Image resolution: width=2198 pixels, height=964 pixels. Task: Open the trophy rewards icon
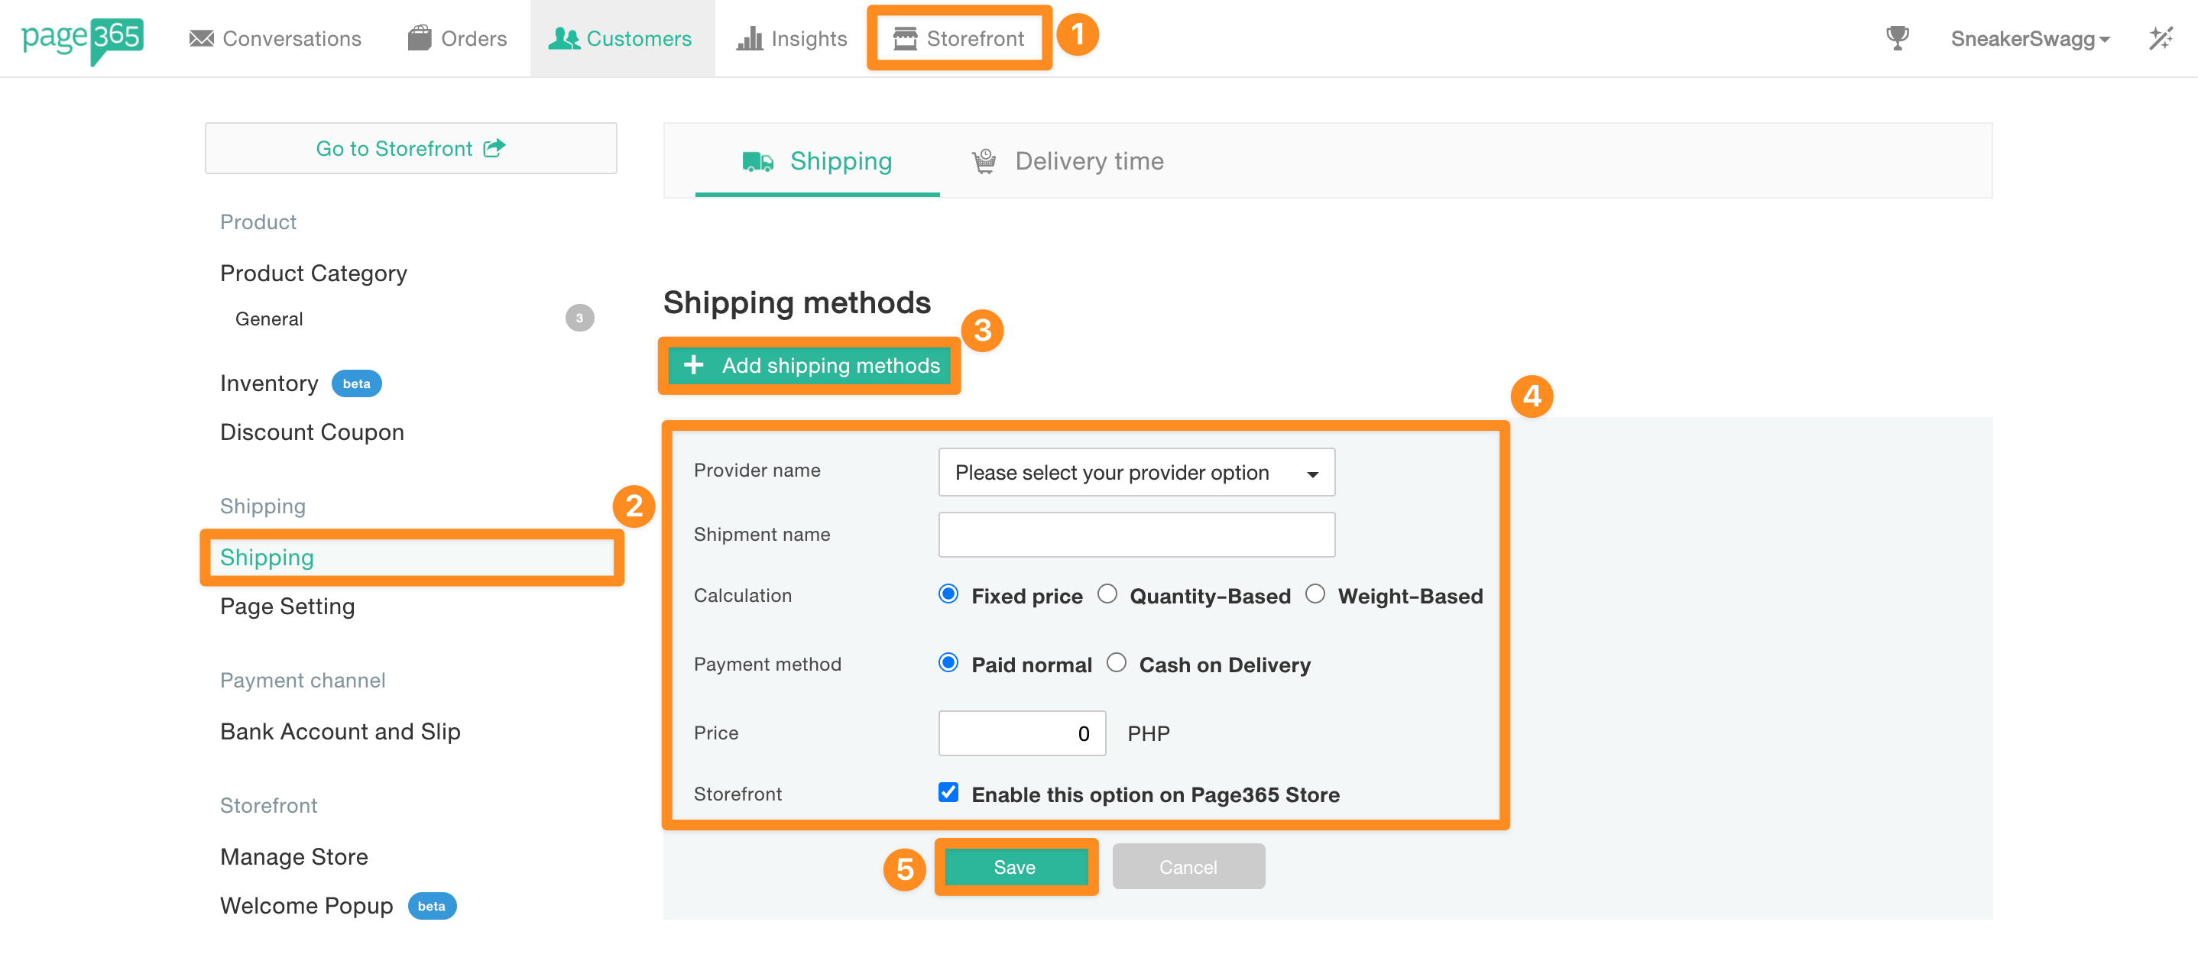click(1897, 38)
